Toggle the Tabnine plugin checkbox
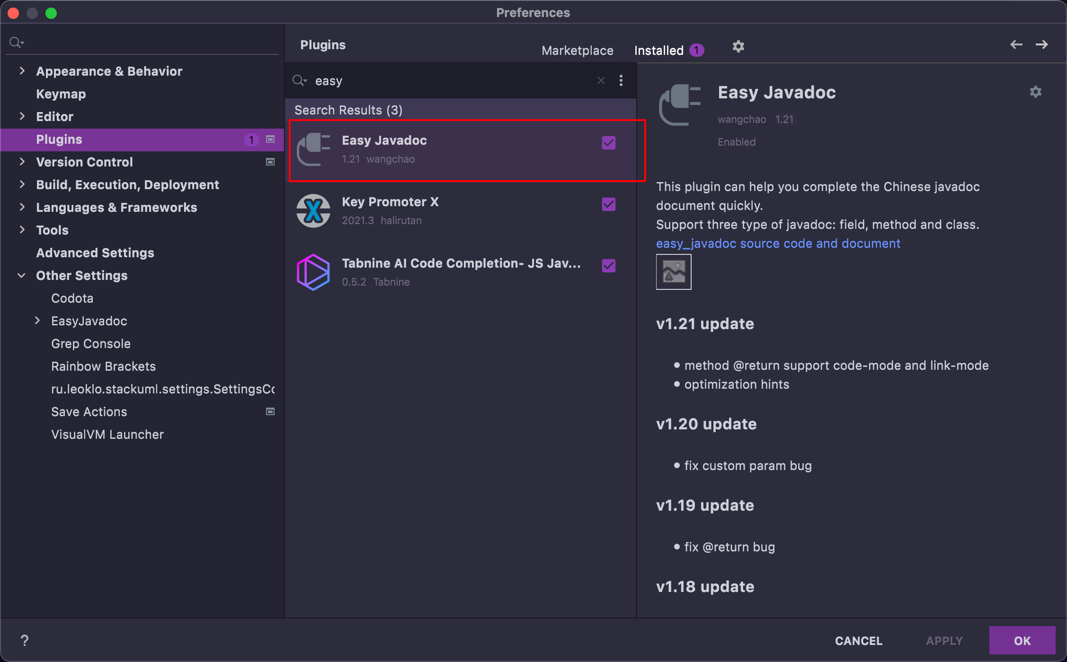The height and width of the screenshot is (662, 1067). (608, 266)
